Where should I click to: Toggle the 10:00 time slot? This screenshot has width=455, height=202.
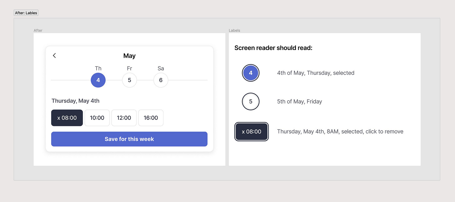point(97,118)
